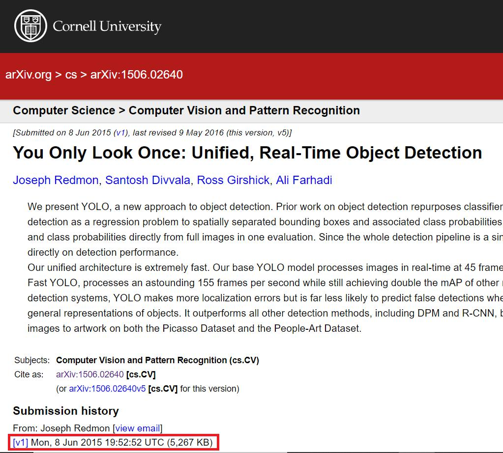The image size is (503, 453).
Task: Click the From: Joseph Redmon text
Action: pyautogui.click(x=61, y=428)
